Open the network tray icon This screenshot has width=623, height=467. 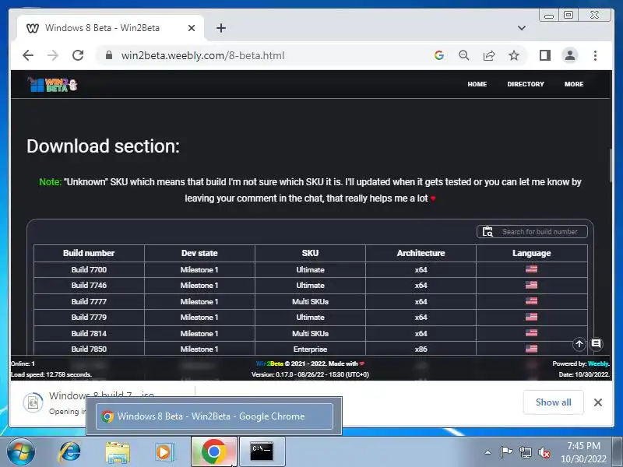525,452
